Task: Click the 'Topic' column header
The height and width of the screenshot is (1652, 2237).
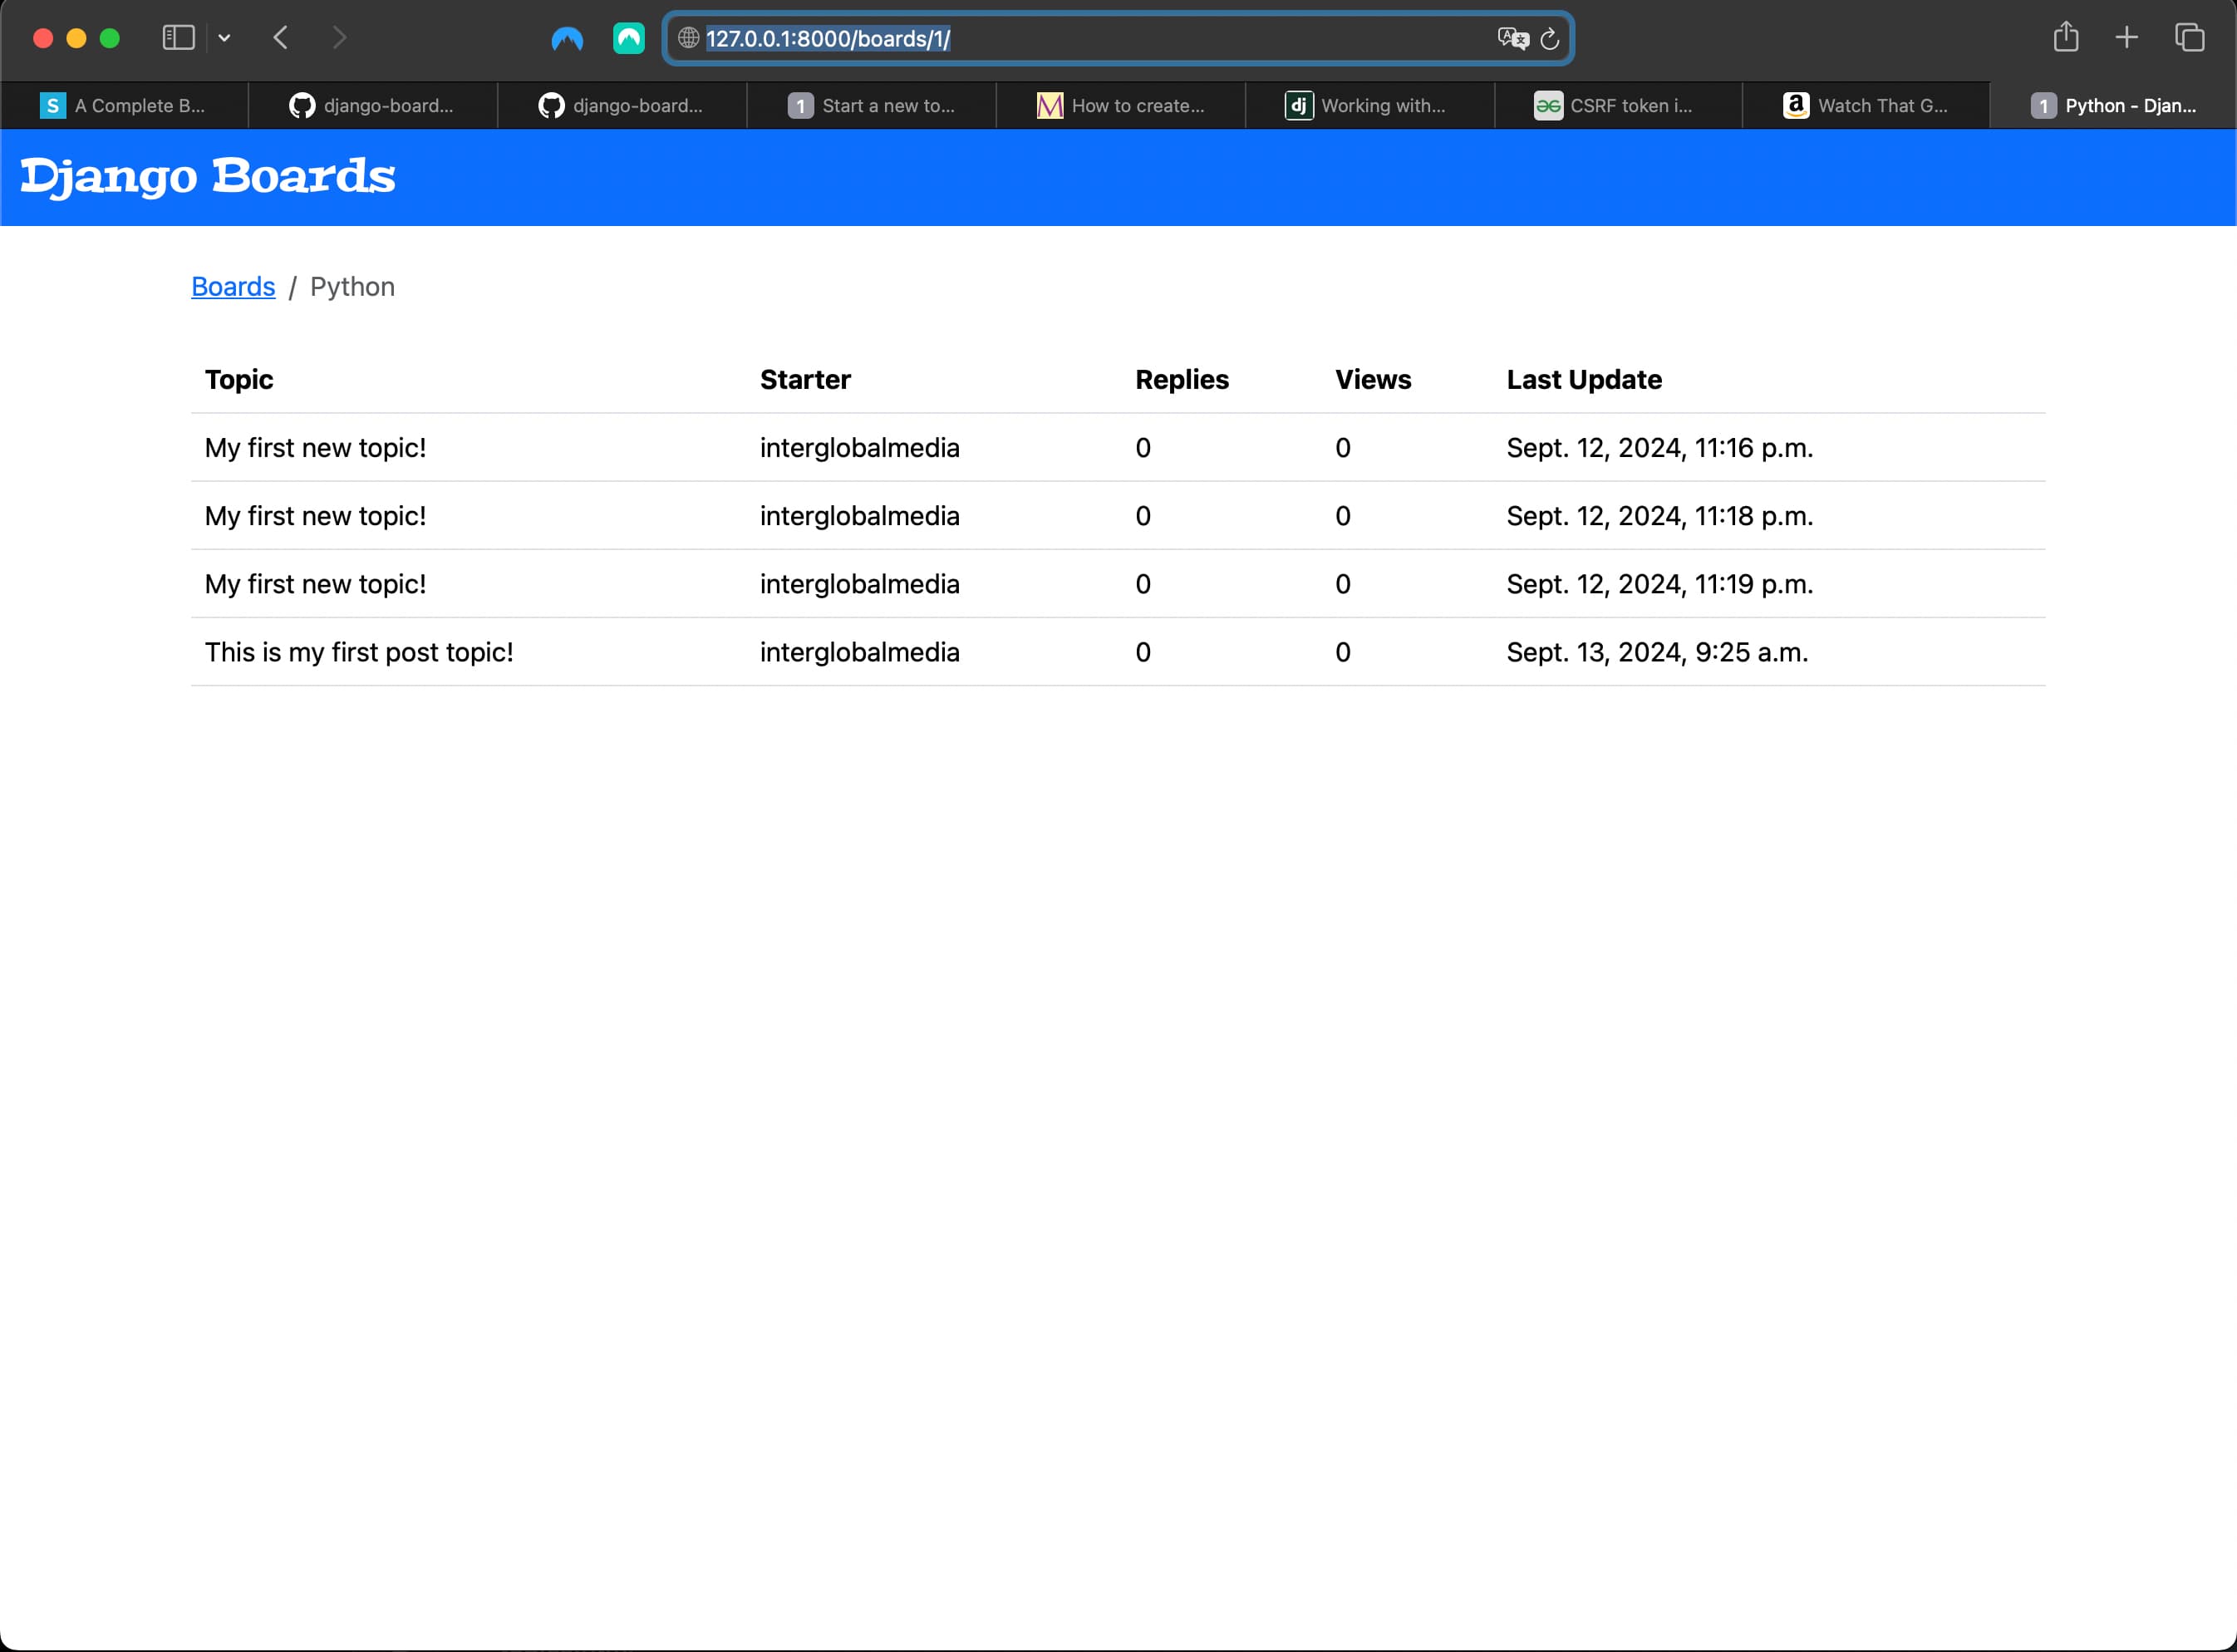Action: tap(239, 380)
